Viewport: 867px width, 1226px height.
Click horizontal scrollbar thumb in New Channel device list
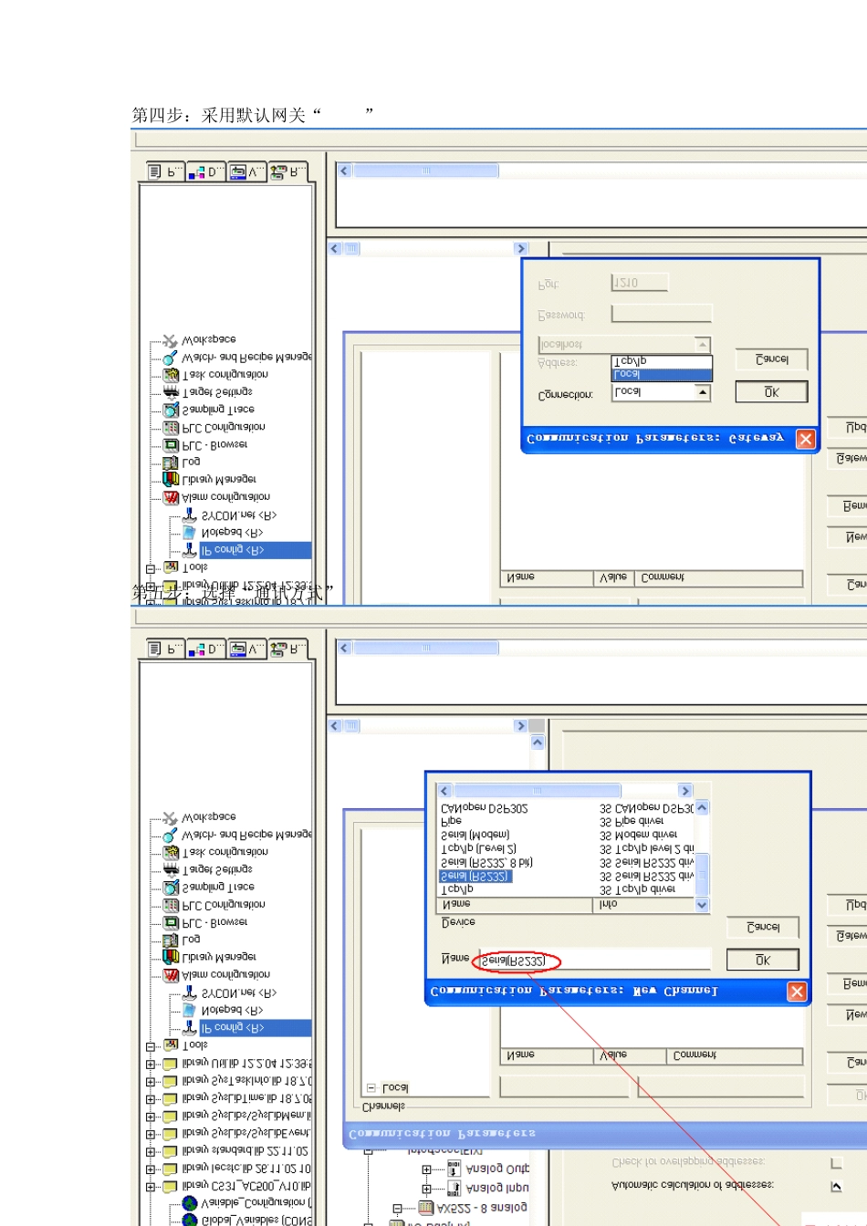tap(538, 791)
